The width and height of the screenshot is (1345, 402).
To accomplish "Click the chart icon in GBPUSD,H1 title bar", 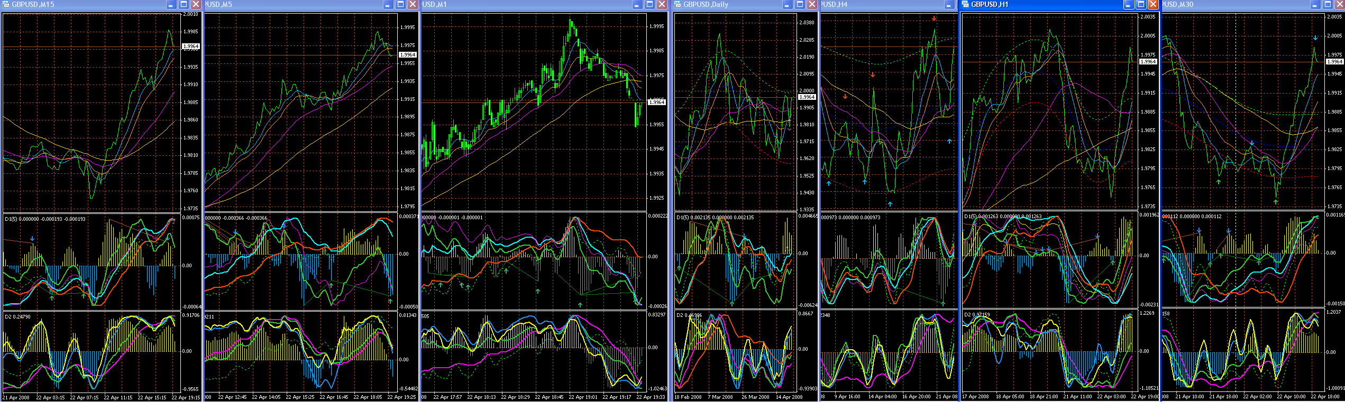I will [965, 4].
